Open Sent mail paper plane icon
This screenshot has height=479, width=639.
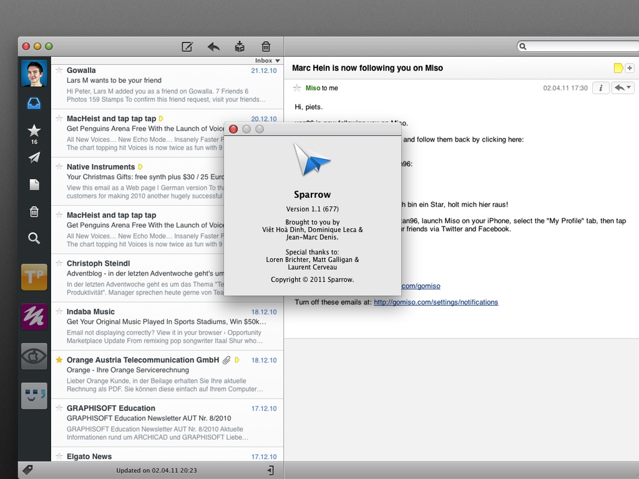coord(34,157)
